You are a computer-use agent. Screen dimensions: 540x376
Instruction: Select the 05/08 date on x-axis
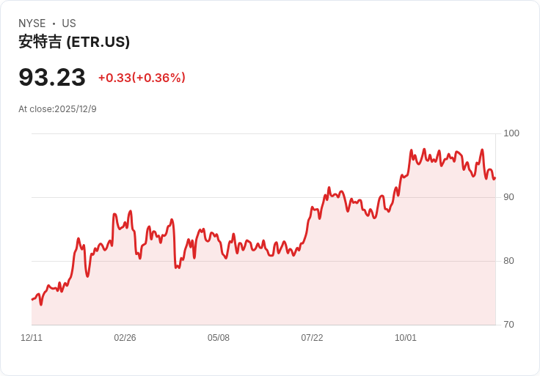219,338
